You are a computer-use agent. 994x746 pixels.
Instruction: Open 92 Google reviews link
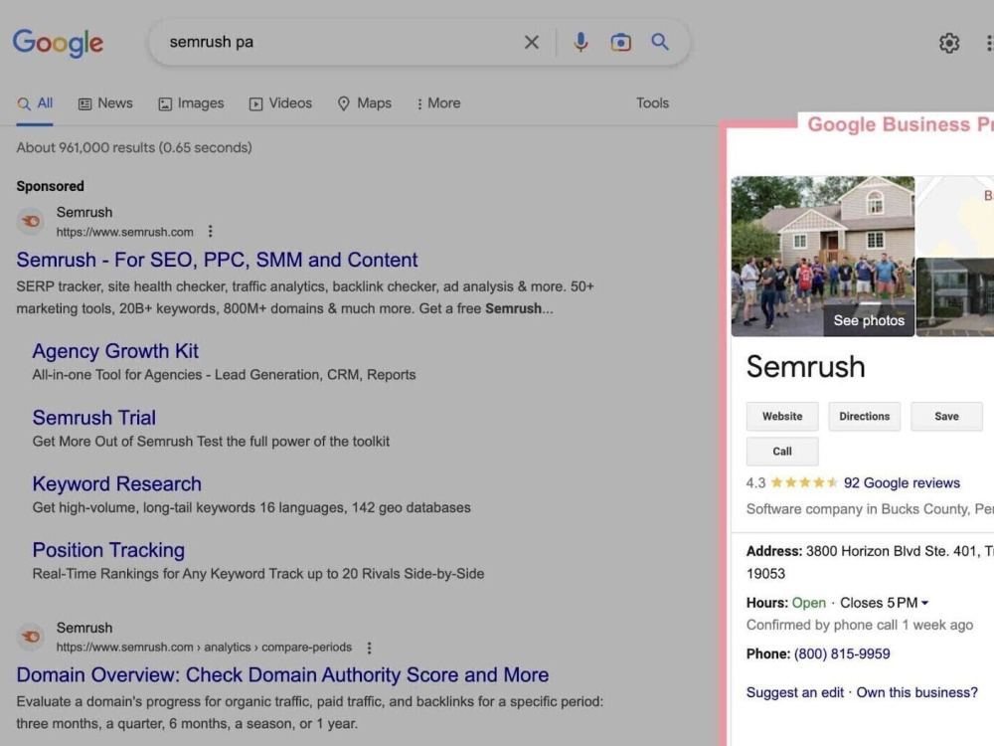pyautogui.click(x=902, y=482)
